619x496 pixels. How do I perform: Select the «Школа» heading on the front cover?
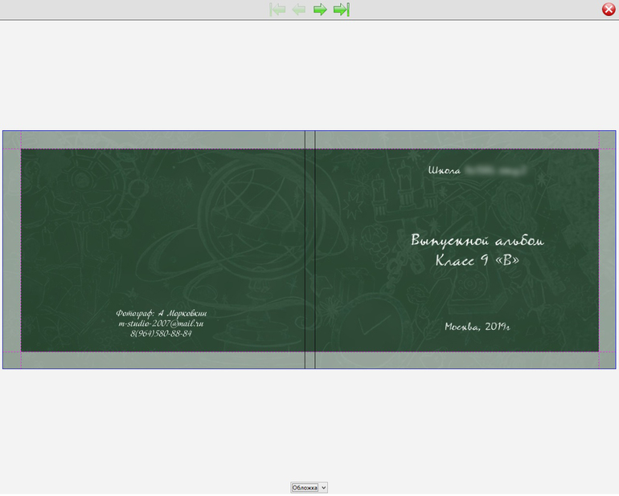coord(445,171)
